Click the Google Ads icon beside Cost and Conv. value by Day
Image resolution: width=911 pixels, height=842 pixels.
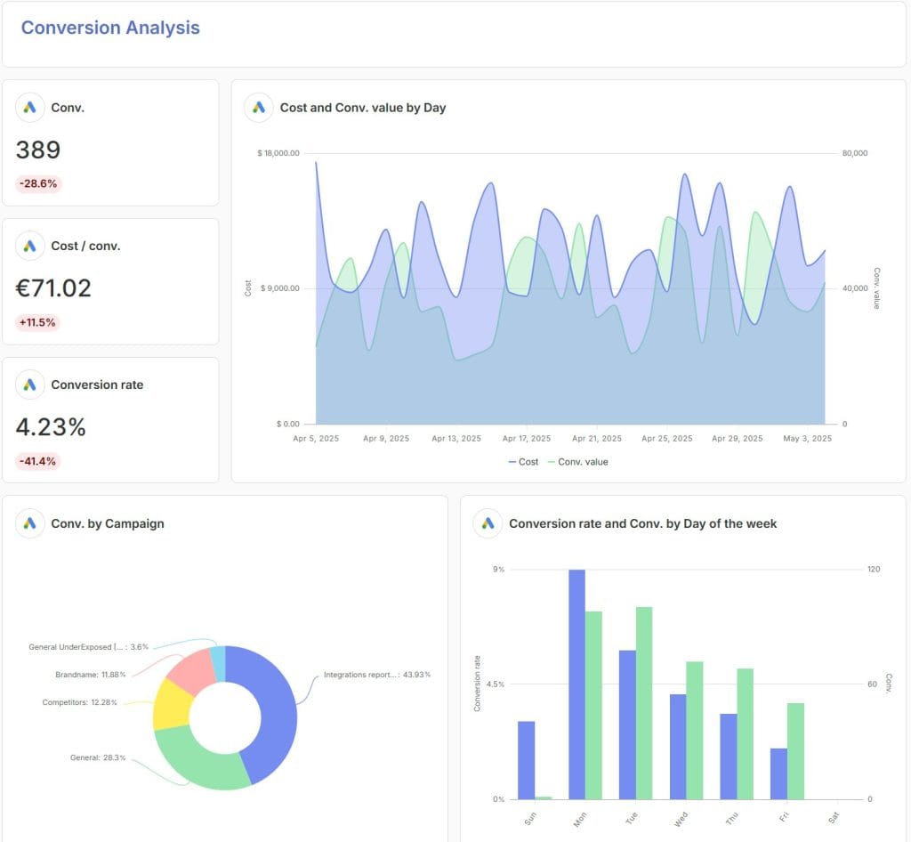259,107
